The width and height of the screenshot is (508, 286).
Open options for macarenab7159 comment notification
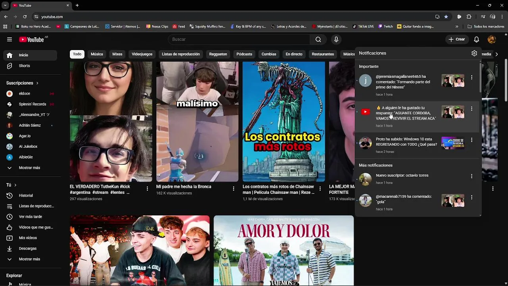pos(471,197)
